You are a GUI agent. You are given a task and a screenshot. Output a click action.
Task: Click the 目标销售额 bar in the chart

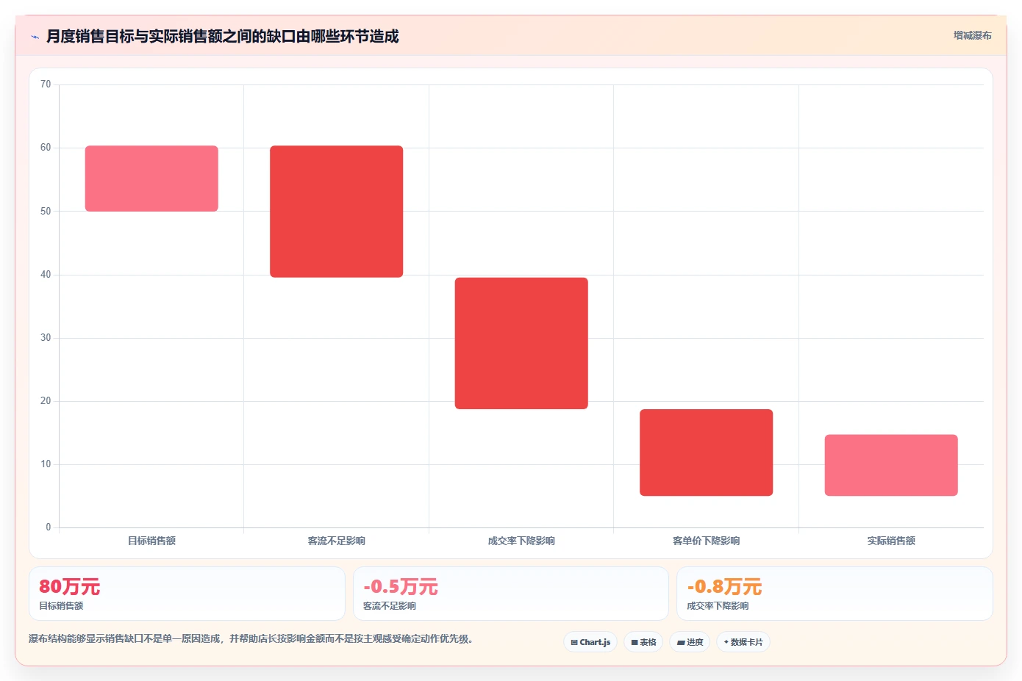151,179
